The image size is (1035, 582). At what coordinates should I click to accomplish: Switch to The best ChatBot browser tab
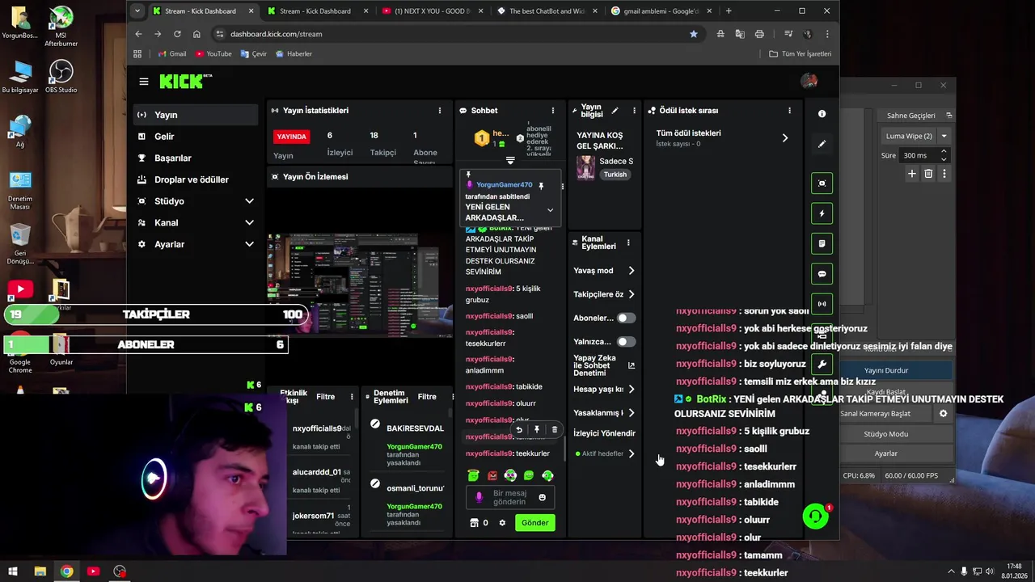547,11
